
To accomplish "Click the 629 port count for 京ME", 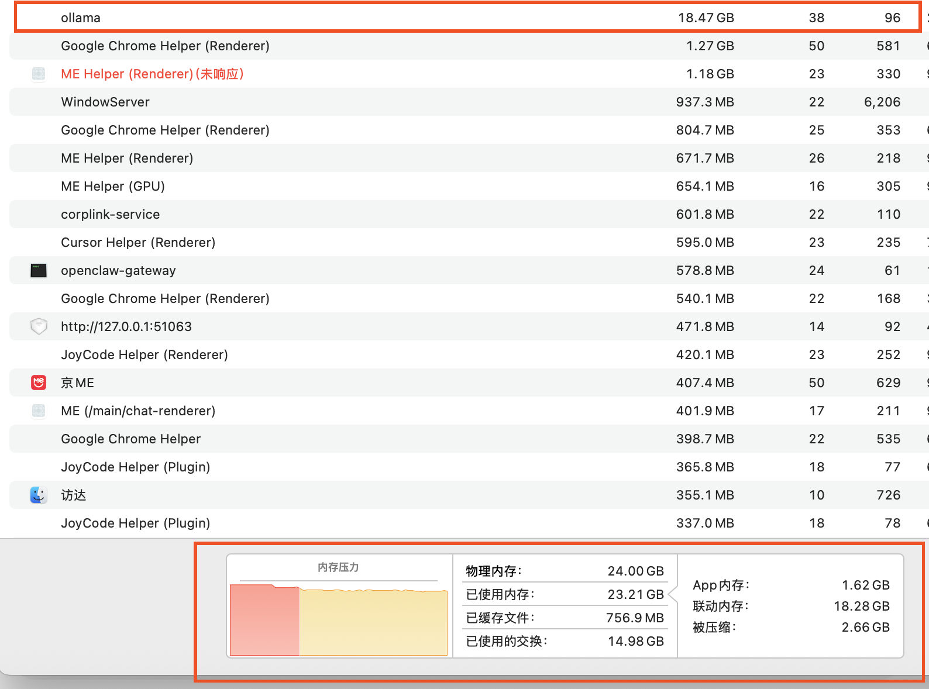I will tap(889, 383).
